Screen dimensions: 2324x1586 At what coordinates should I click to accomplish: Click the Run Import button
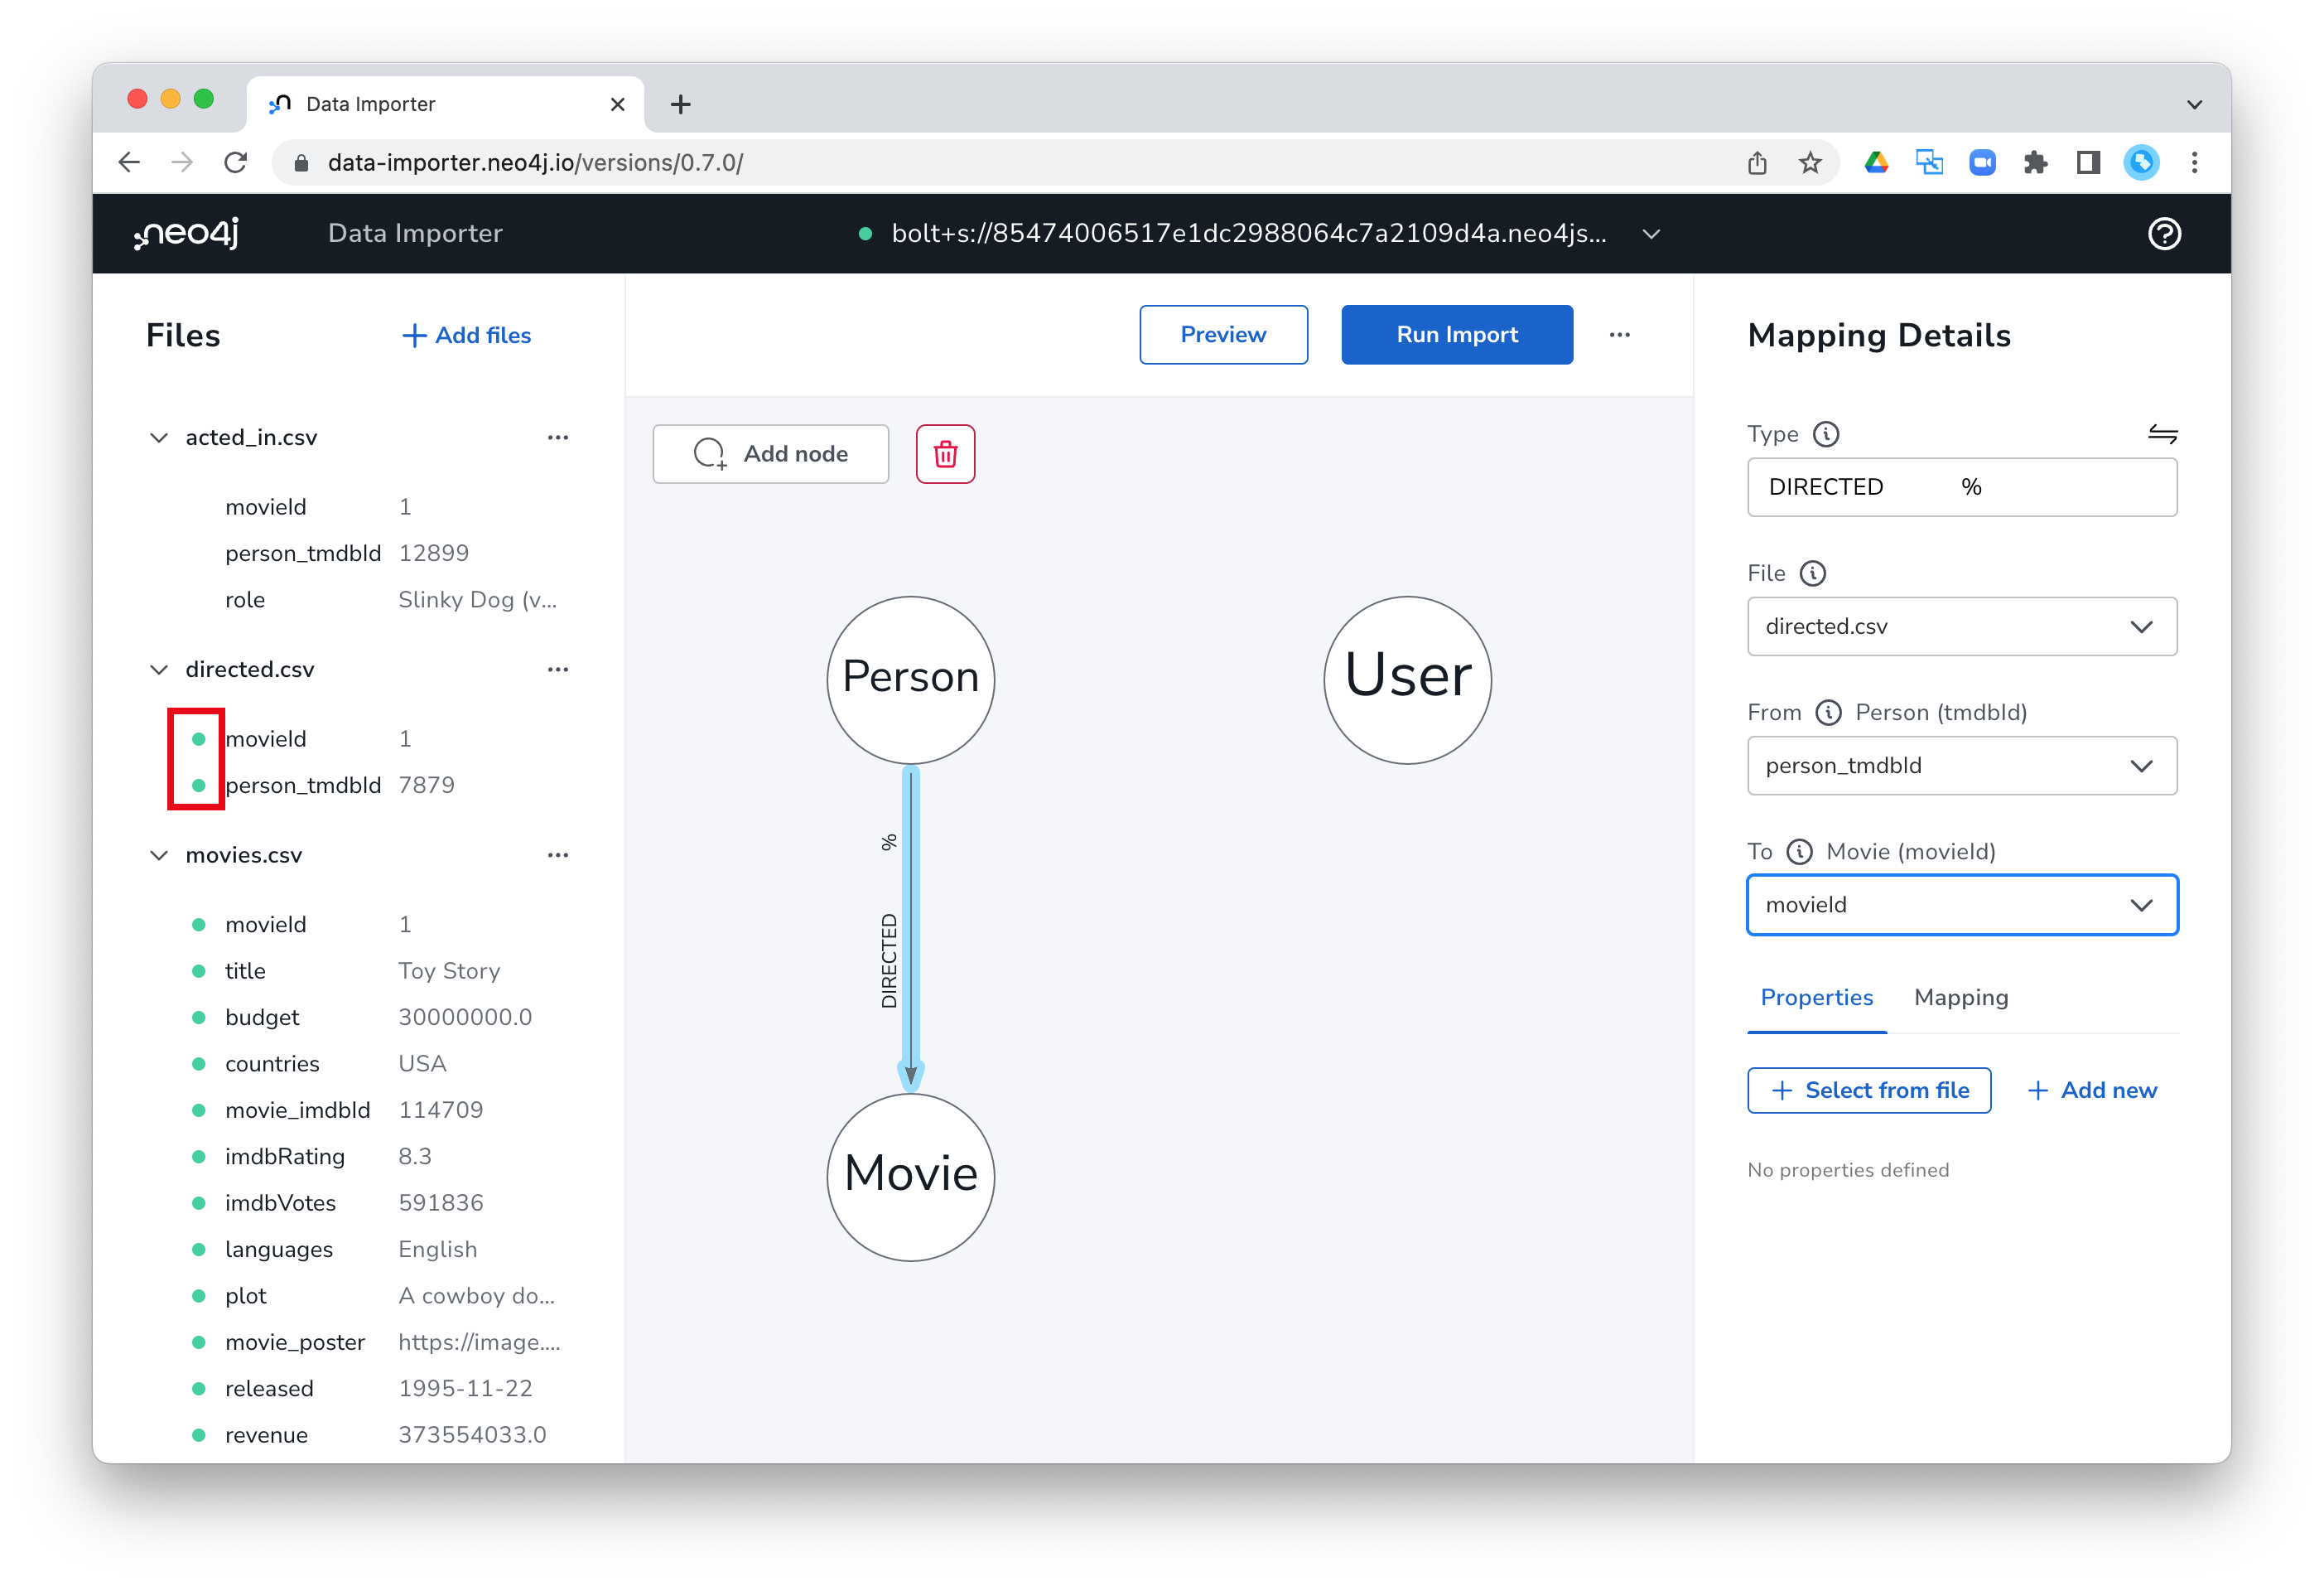point(1455,334)
